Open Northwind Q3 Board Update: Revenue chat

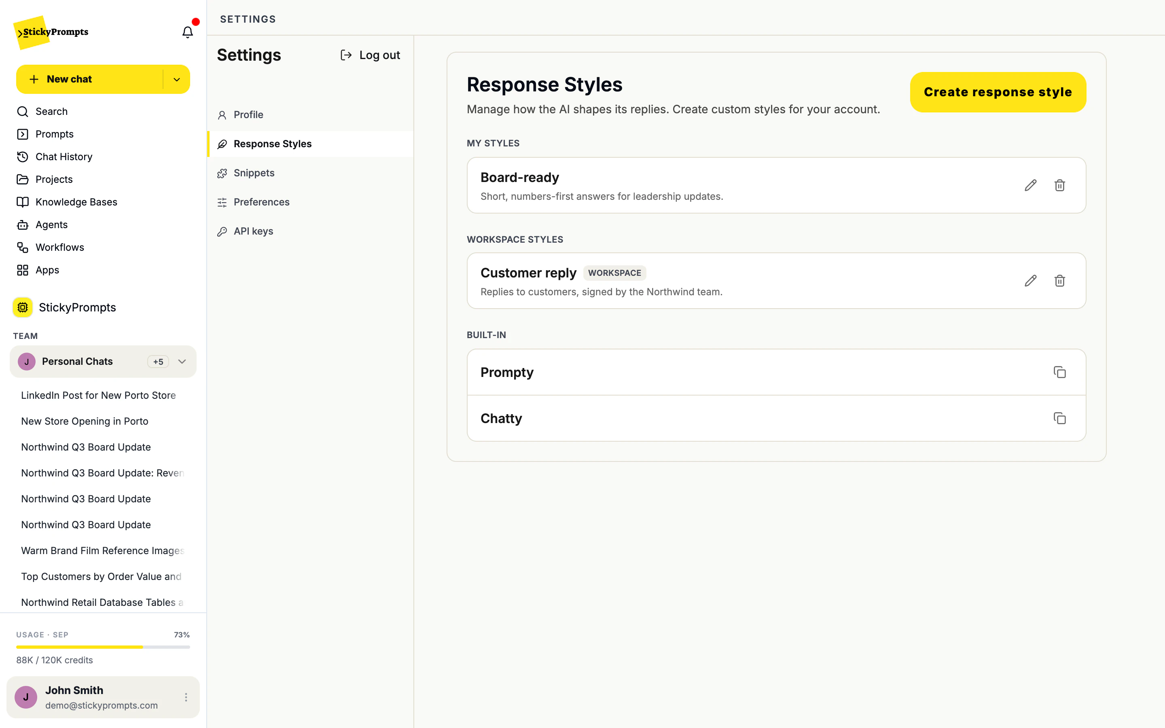[x=102, y=473]
